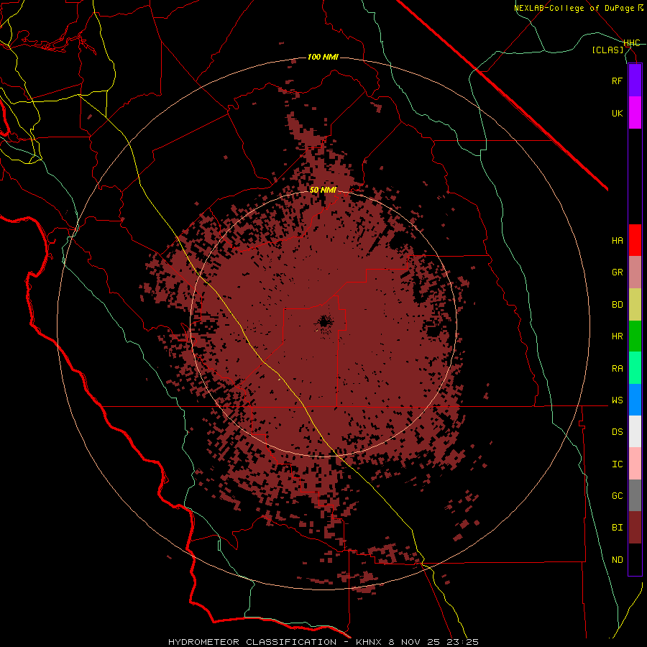Click the WS legend label
This screenshot has height=647, width=647.
pyautogui.click(x=618, y=400)
